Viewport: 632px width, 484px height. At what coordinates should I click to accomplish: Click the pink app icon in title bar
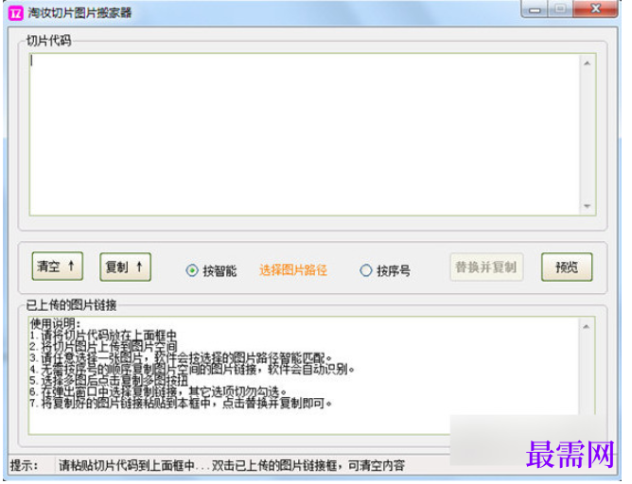pos(16,13)
